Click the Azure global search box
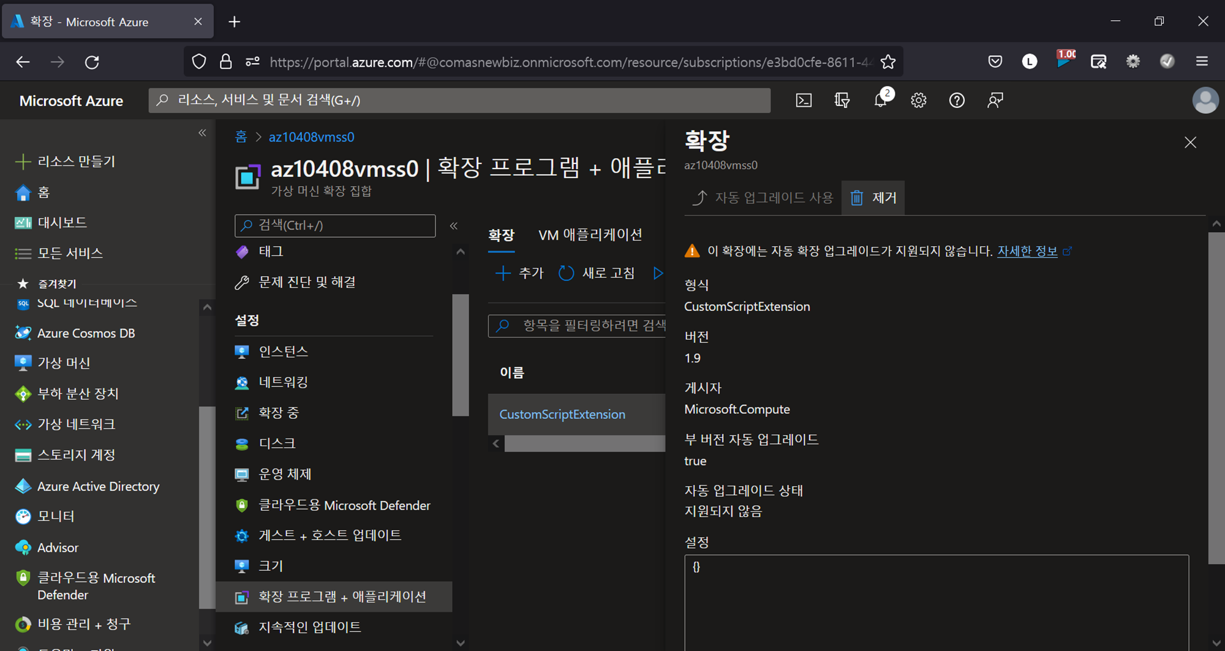The image size is (1225, 651). point(459,100)
